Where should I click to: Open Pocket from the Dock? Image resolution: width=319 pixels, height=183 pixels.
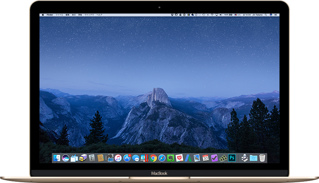point(179,158)
